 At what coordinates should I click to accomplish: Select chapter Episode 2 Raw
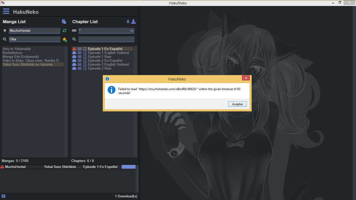tap(100, 68)
